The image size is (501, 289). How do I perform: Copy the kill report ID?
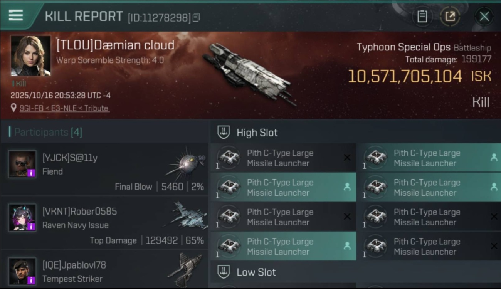point(197,18)
